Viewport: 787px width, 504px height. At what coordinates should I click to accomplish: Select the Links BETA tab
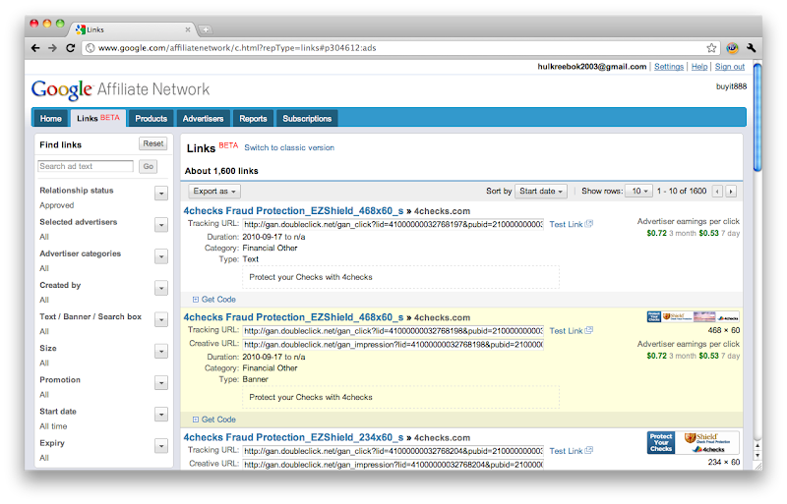pyautogui.click(x=98, y=118)
